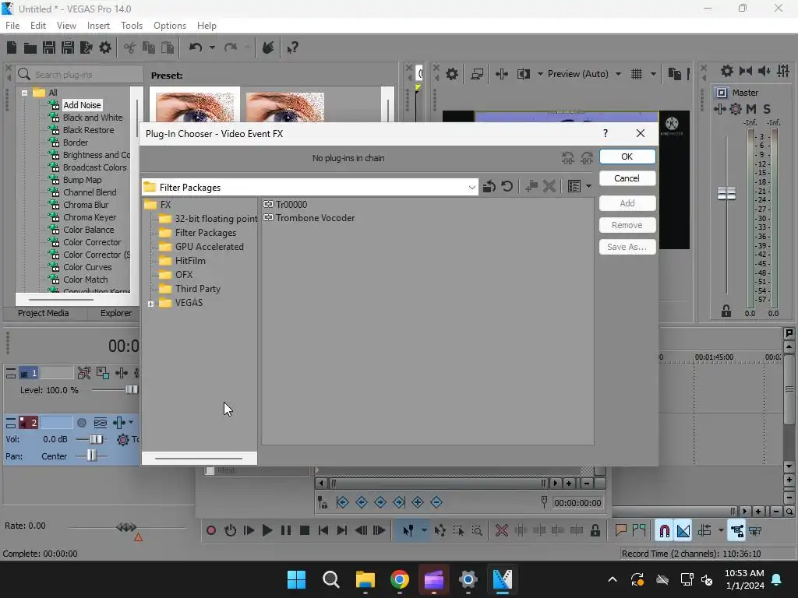The height and width of the screenshot is (598, 798).
Task: Click the Remove button in chooser
Action: coord(627,225)
